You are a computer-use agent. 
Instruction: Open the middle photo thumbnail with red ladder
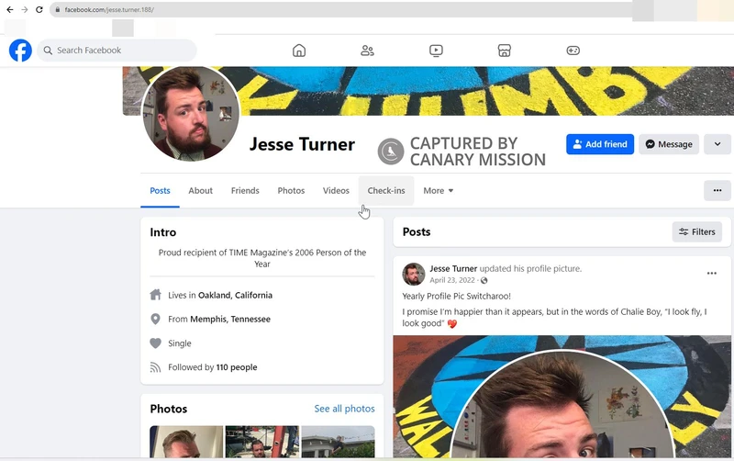pos(262,442)
